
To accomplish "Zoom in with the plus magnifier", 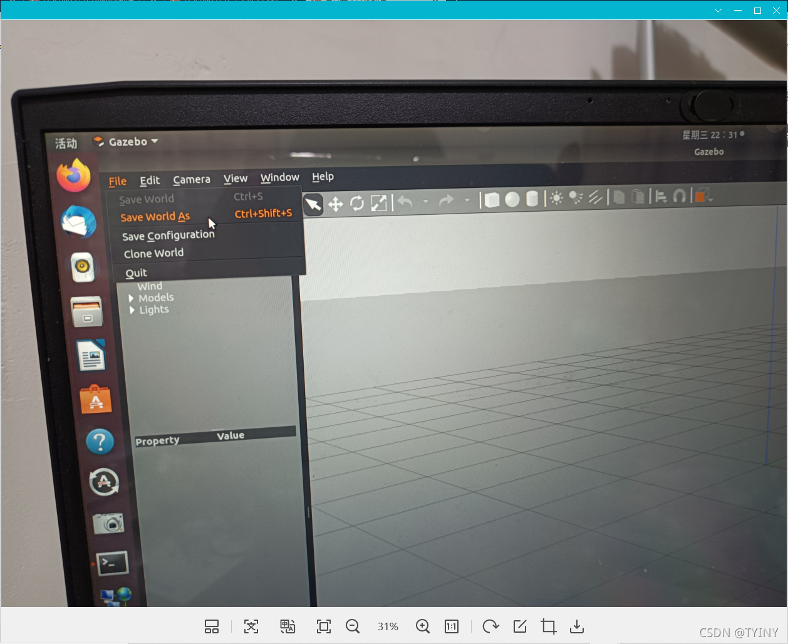I will click(423, 626).
